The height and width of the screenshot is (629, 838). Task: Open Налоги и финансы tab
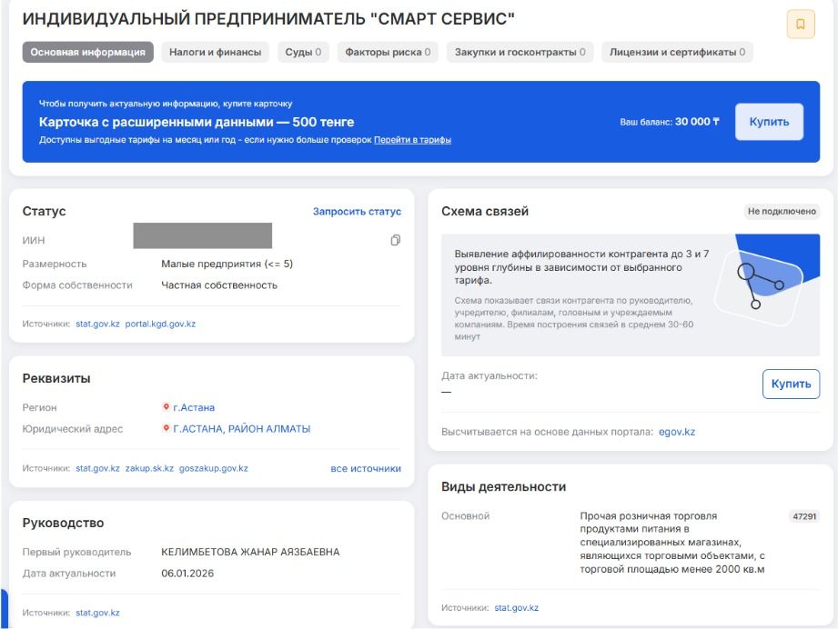pyautogui.click(x=215, y=53)
